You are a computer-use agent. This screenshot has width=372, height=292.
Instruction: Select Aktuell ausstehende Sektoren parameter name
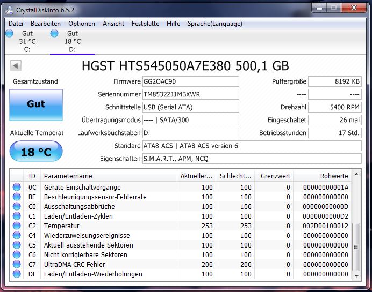click(89, 245)
